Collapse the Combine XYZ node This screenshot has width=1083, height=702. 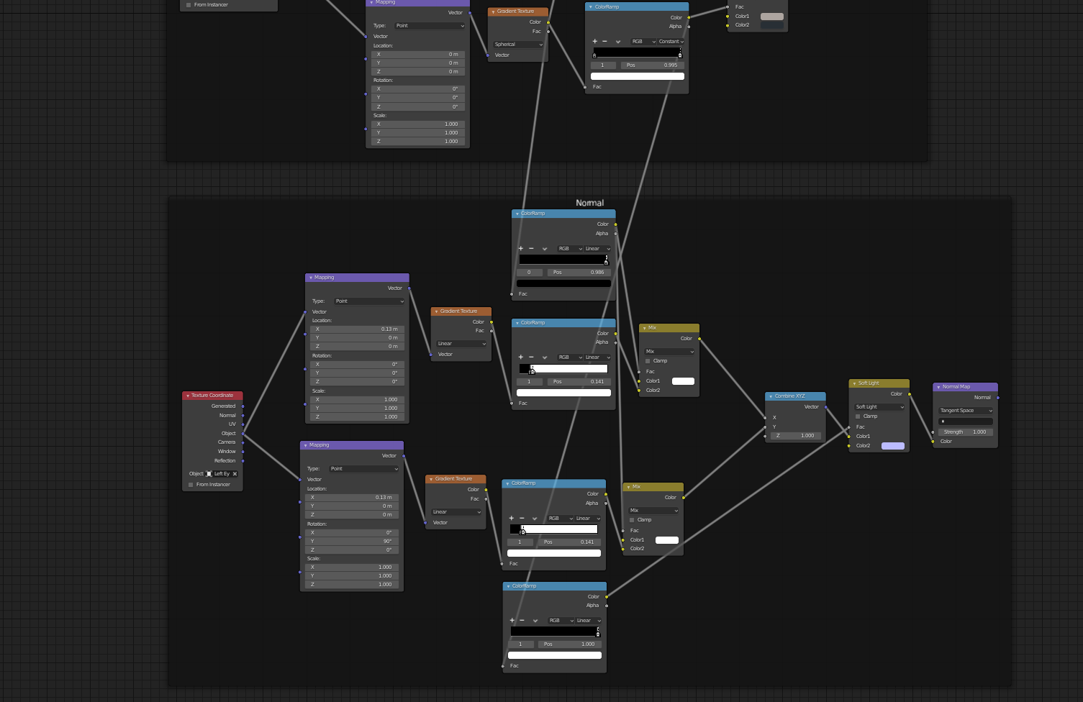770,396
